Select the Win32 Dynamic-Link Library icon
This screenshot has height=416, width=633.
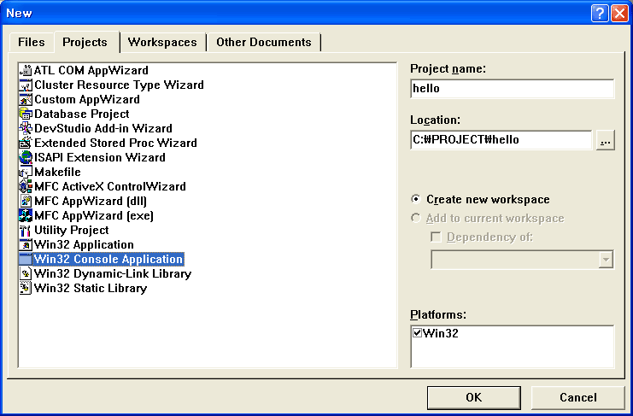point(26,274)
